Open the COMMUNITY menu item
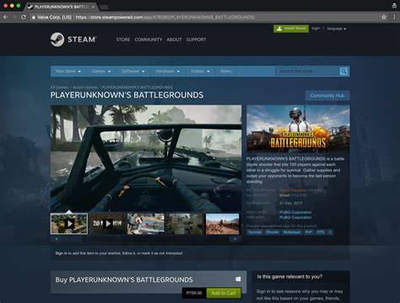The image size is (400, 303). (149, 40)
